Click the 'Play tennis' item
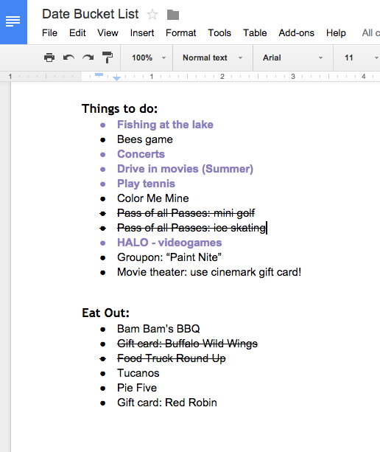380x452 pixels. 146,184
